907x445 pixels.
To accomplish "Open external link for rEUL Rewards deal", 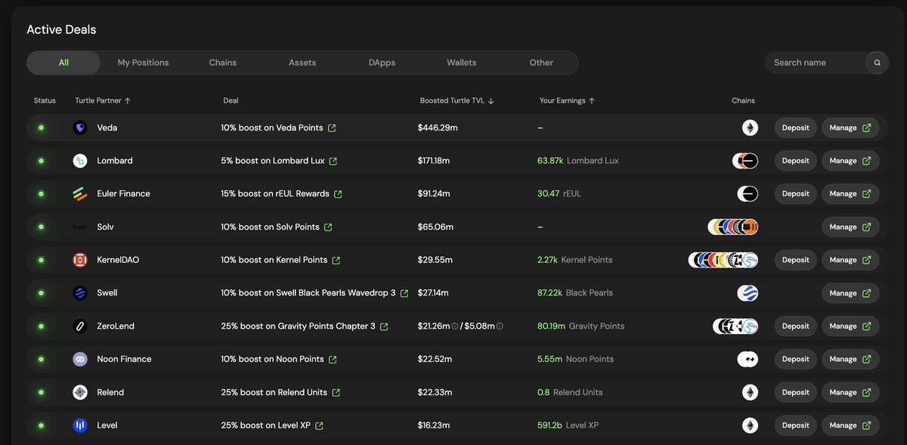I will pyautogui.click(x=338, y=194).
